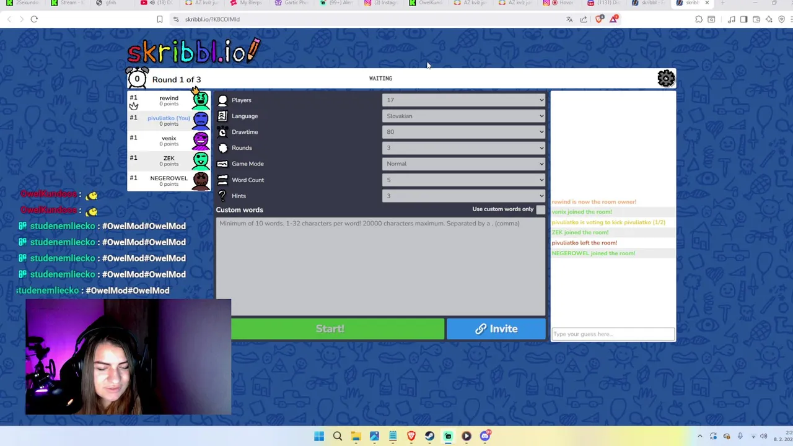Open Steam from taskbar

pos(429,436)
